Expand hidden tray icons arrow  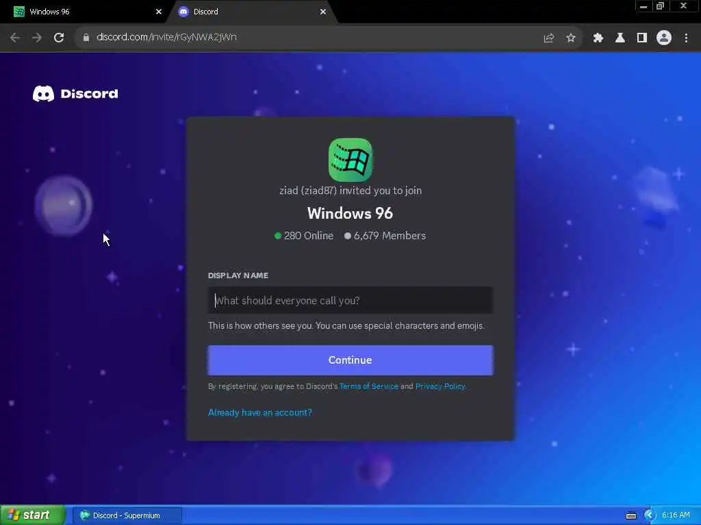click(x=649, y=515)
